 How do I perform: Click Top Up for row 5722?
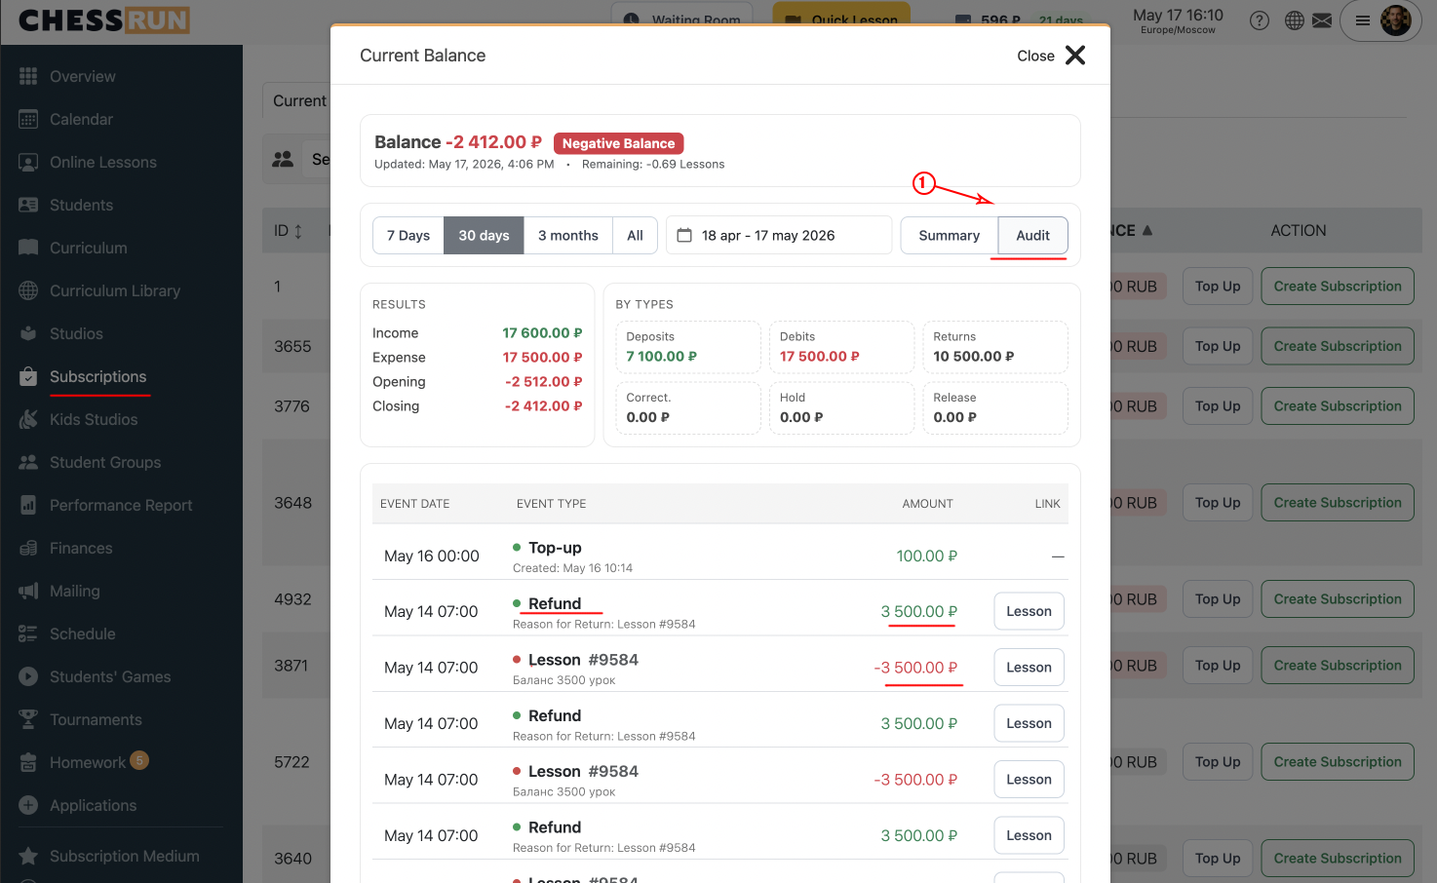[1218, 762]
